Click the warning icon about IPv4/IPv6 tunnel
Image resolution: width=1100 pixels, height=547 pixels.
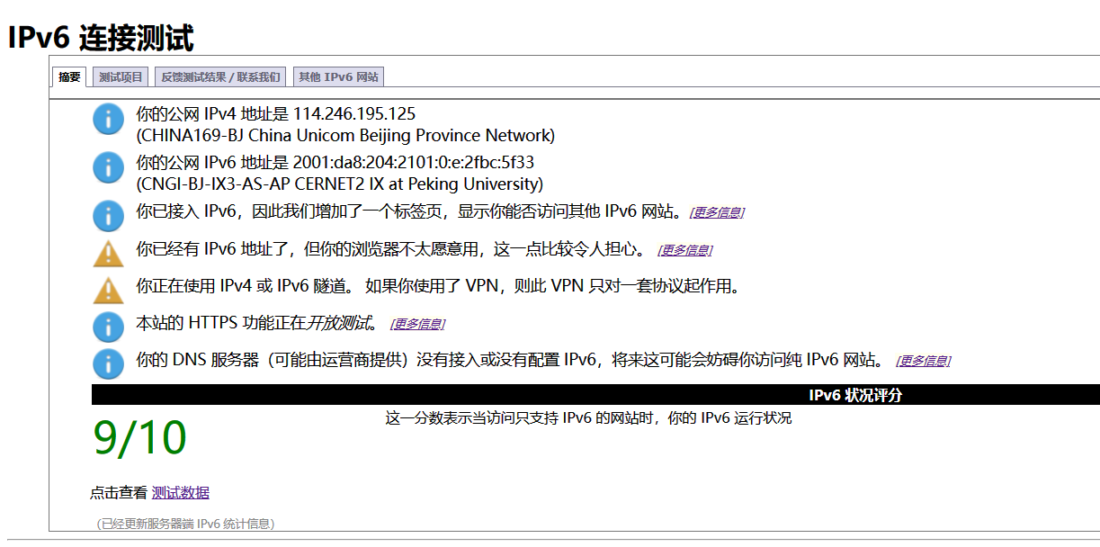click(x=107, y=290)
